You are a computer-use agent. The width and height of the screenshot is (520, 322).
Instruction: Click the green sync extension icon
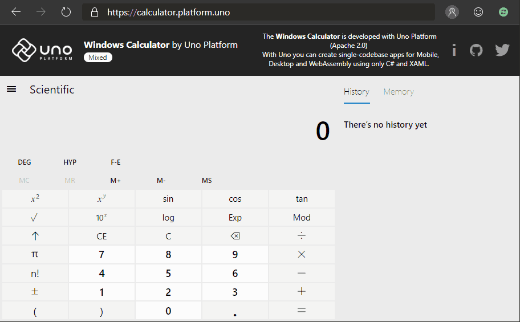[503, 13]
